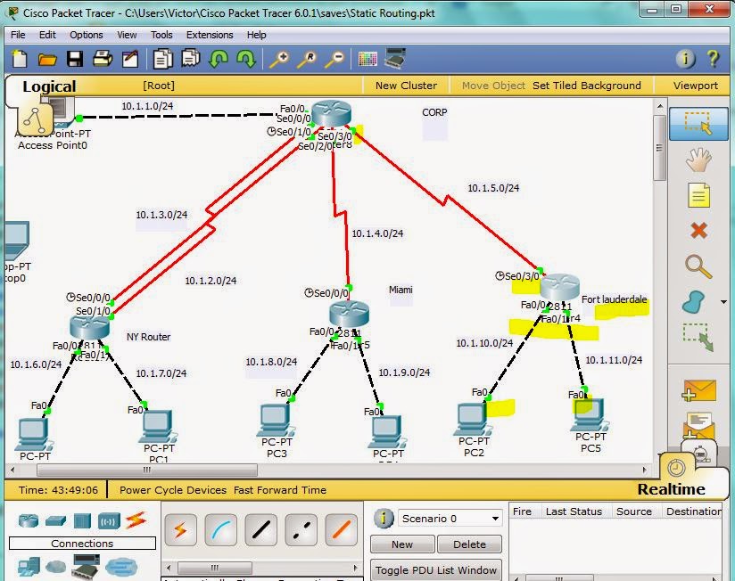
Task: Print using the printer icon
Action: [x=103, y=59]
